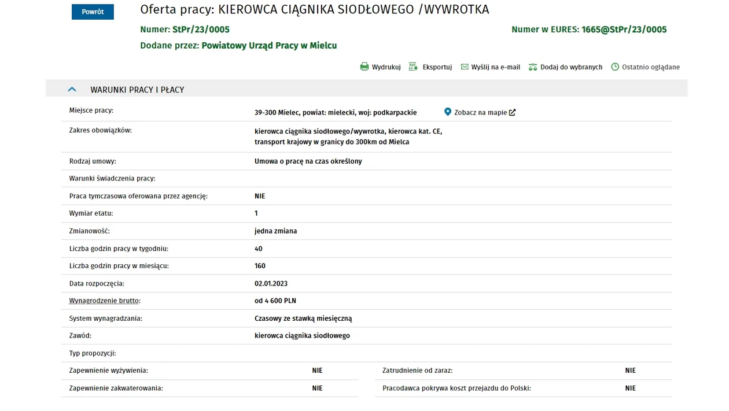
Task: Click start date 02.01.2023
Action: [271, 284]
